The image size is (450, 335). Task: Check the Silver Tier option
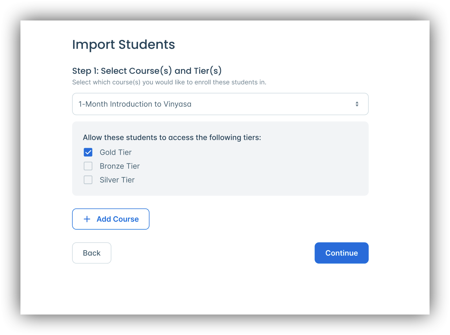(88, 180)
